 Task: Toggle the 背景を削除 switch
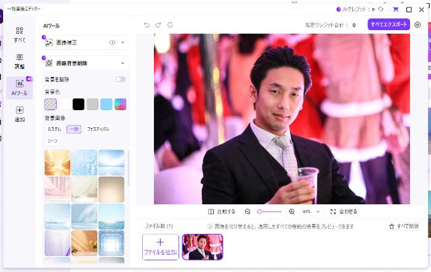pyautogui.click(x=120, y=79)
